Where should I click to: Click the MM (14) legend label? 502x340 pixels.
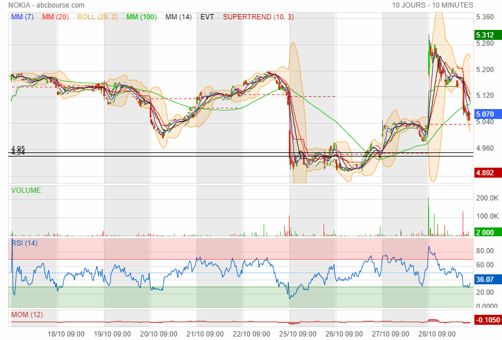(x=178, y=17)
